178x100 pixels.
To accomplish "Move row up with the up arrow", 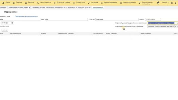I will (3, 30).
